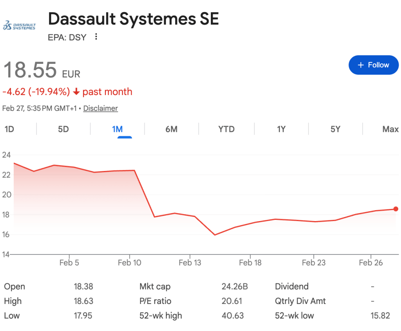
Task: Switch to the 1D time range tab
Action: 9,129
